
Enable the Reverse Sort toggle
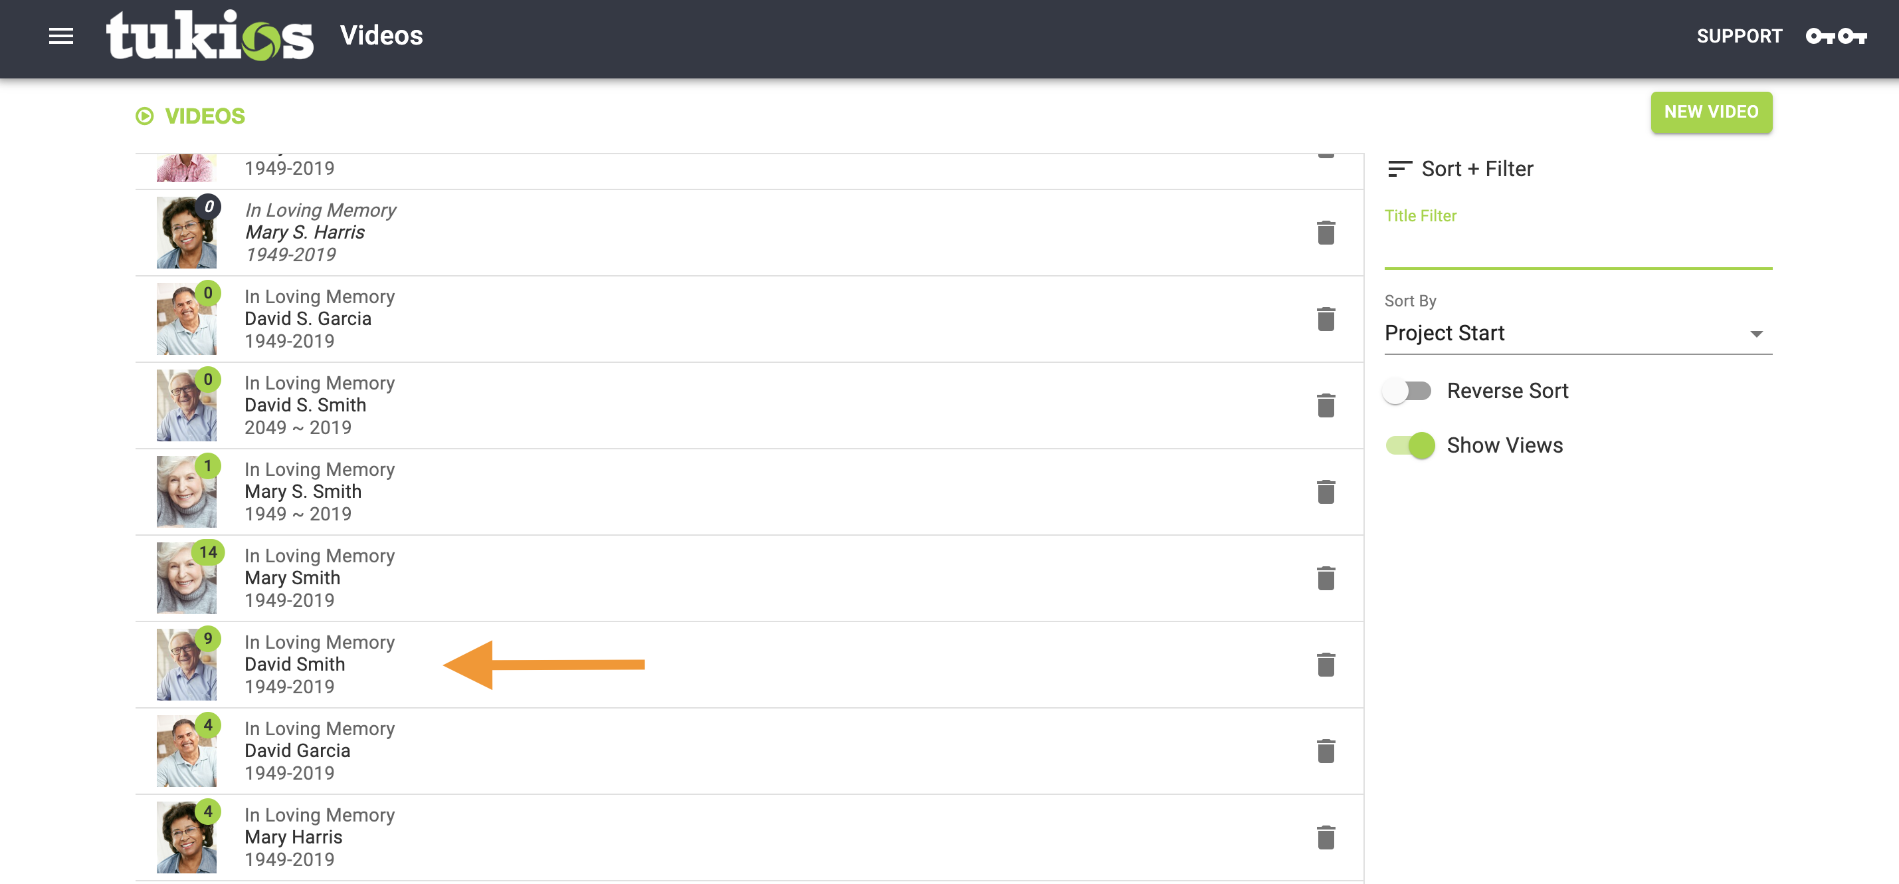(1407, 391)
